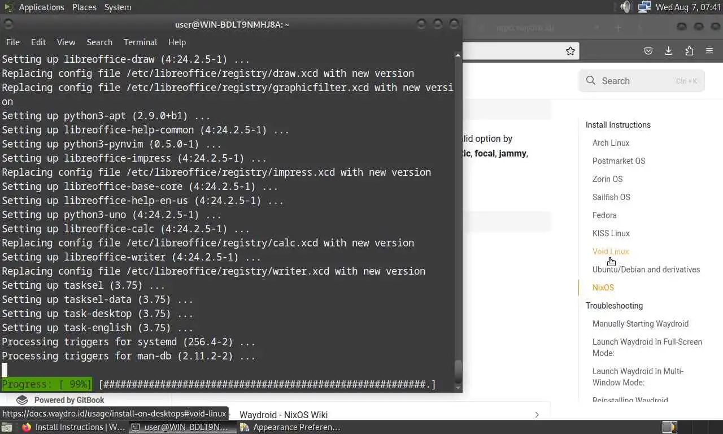Switch to user@WIN-BDLT9N terminal taskbar button
723x434 pixels.
click(x=182, y=427)
